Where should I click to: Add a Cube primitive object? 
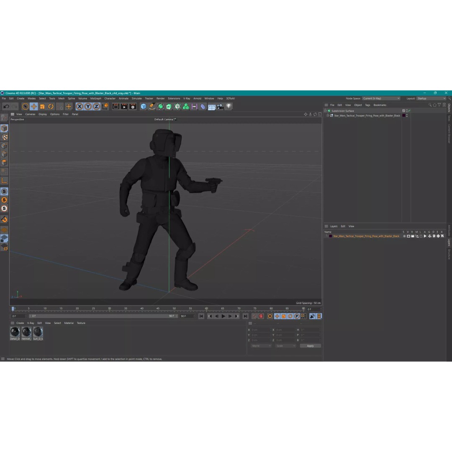coord(144,106)
